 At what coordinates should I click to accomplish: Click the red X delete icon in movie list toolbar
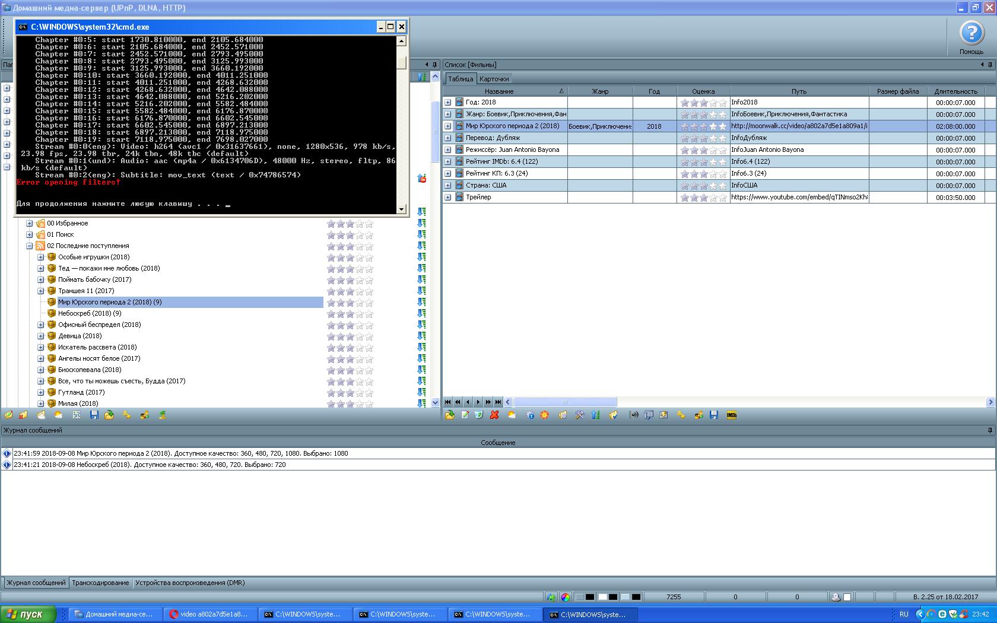494,415
